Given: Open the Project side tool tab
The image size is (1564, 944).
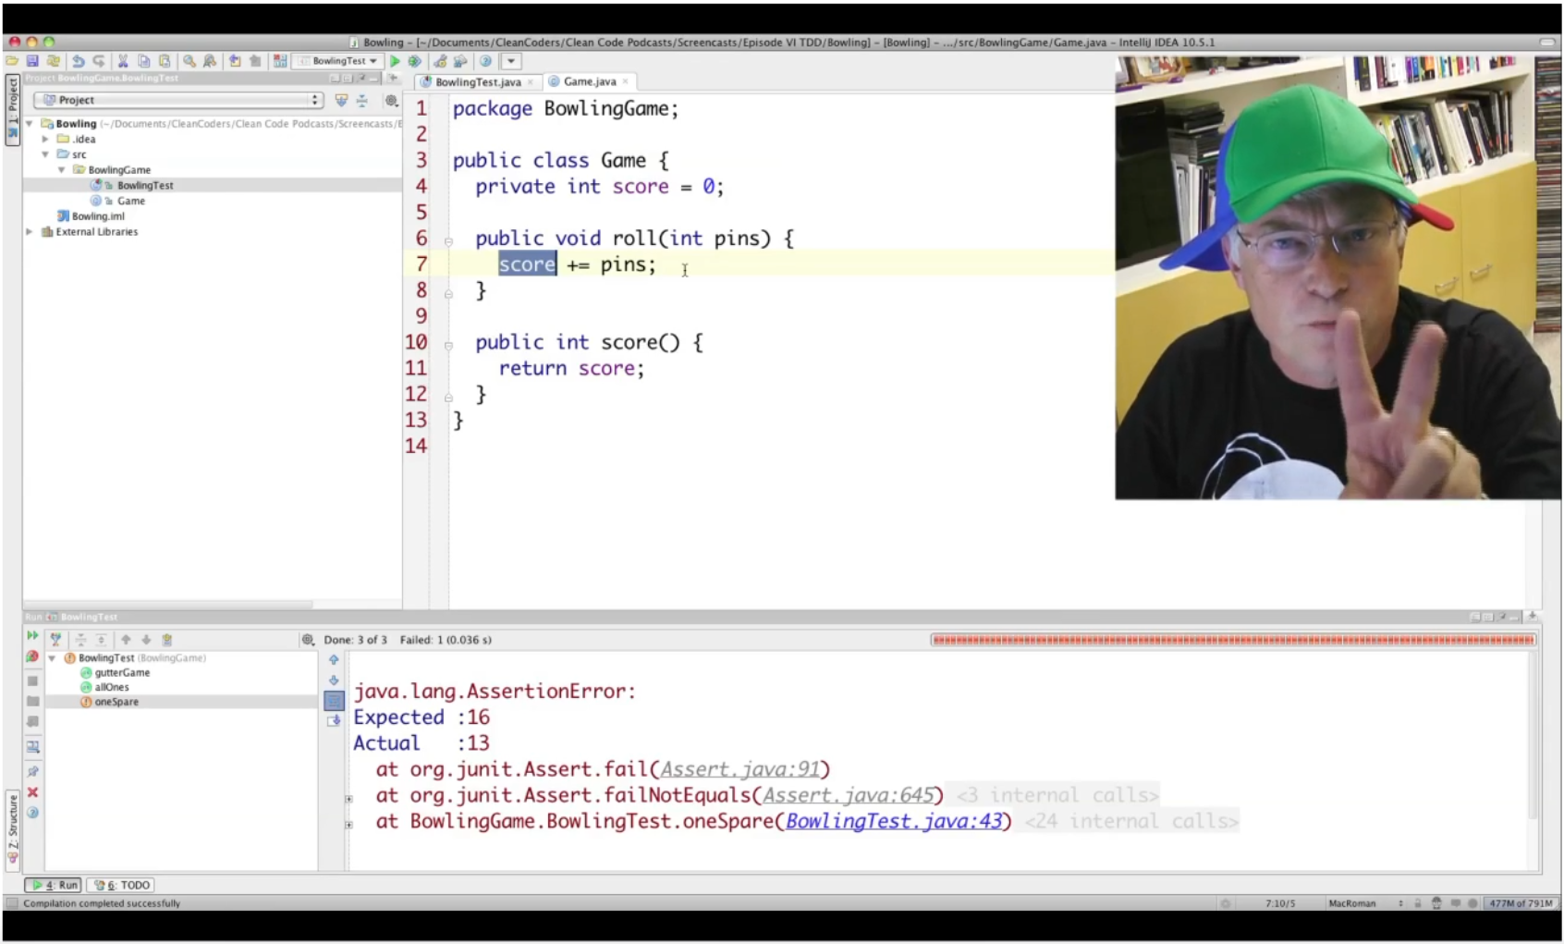Looking at the screenshot, I should 13,109.
